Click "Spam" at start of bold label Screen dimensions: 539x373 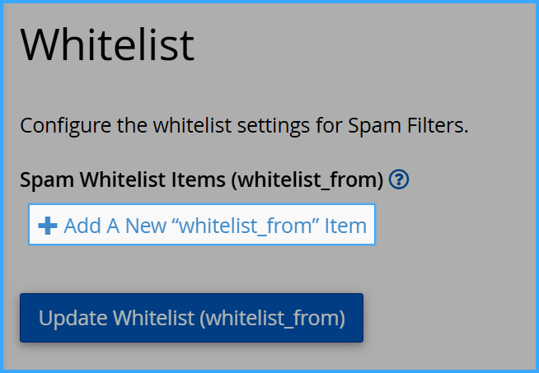click(x=47, y=180)
